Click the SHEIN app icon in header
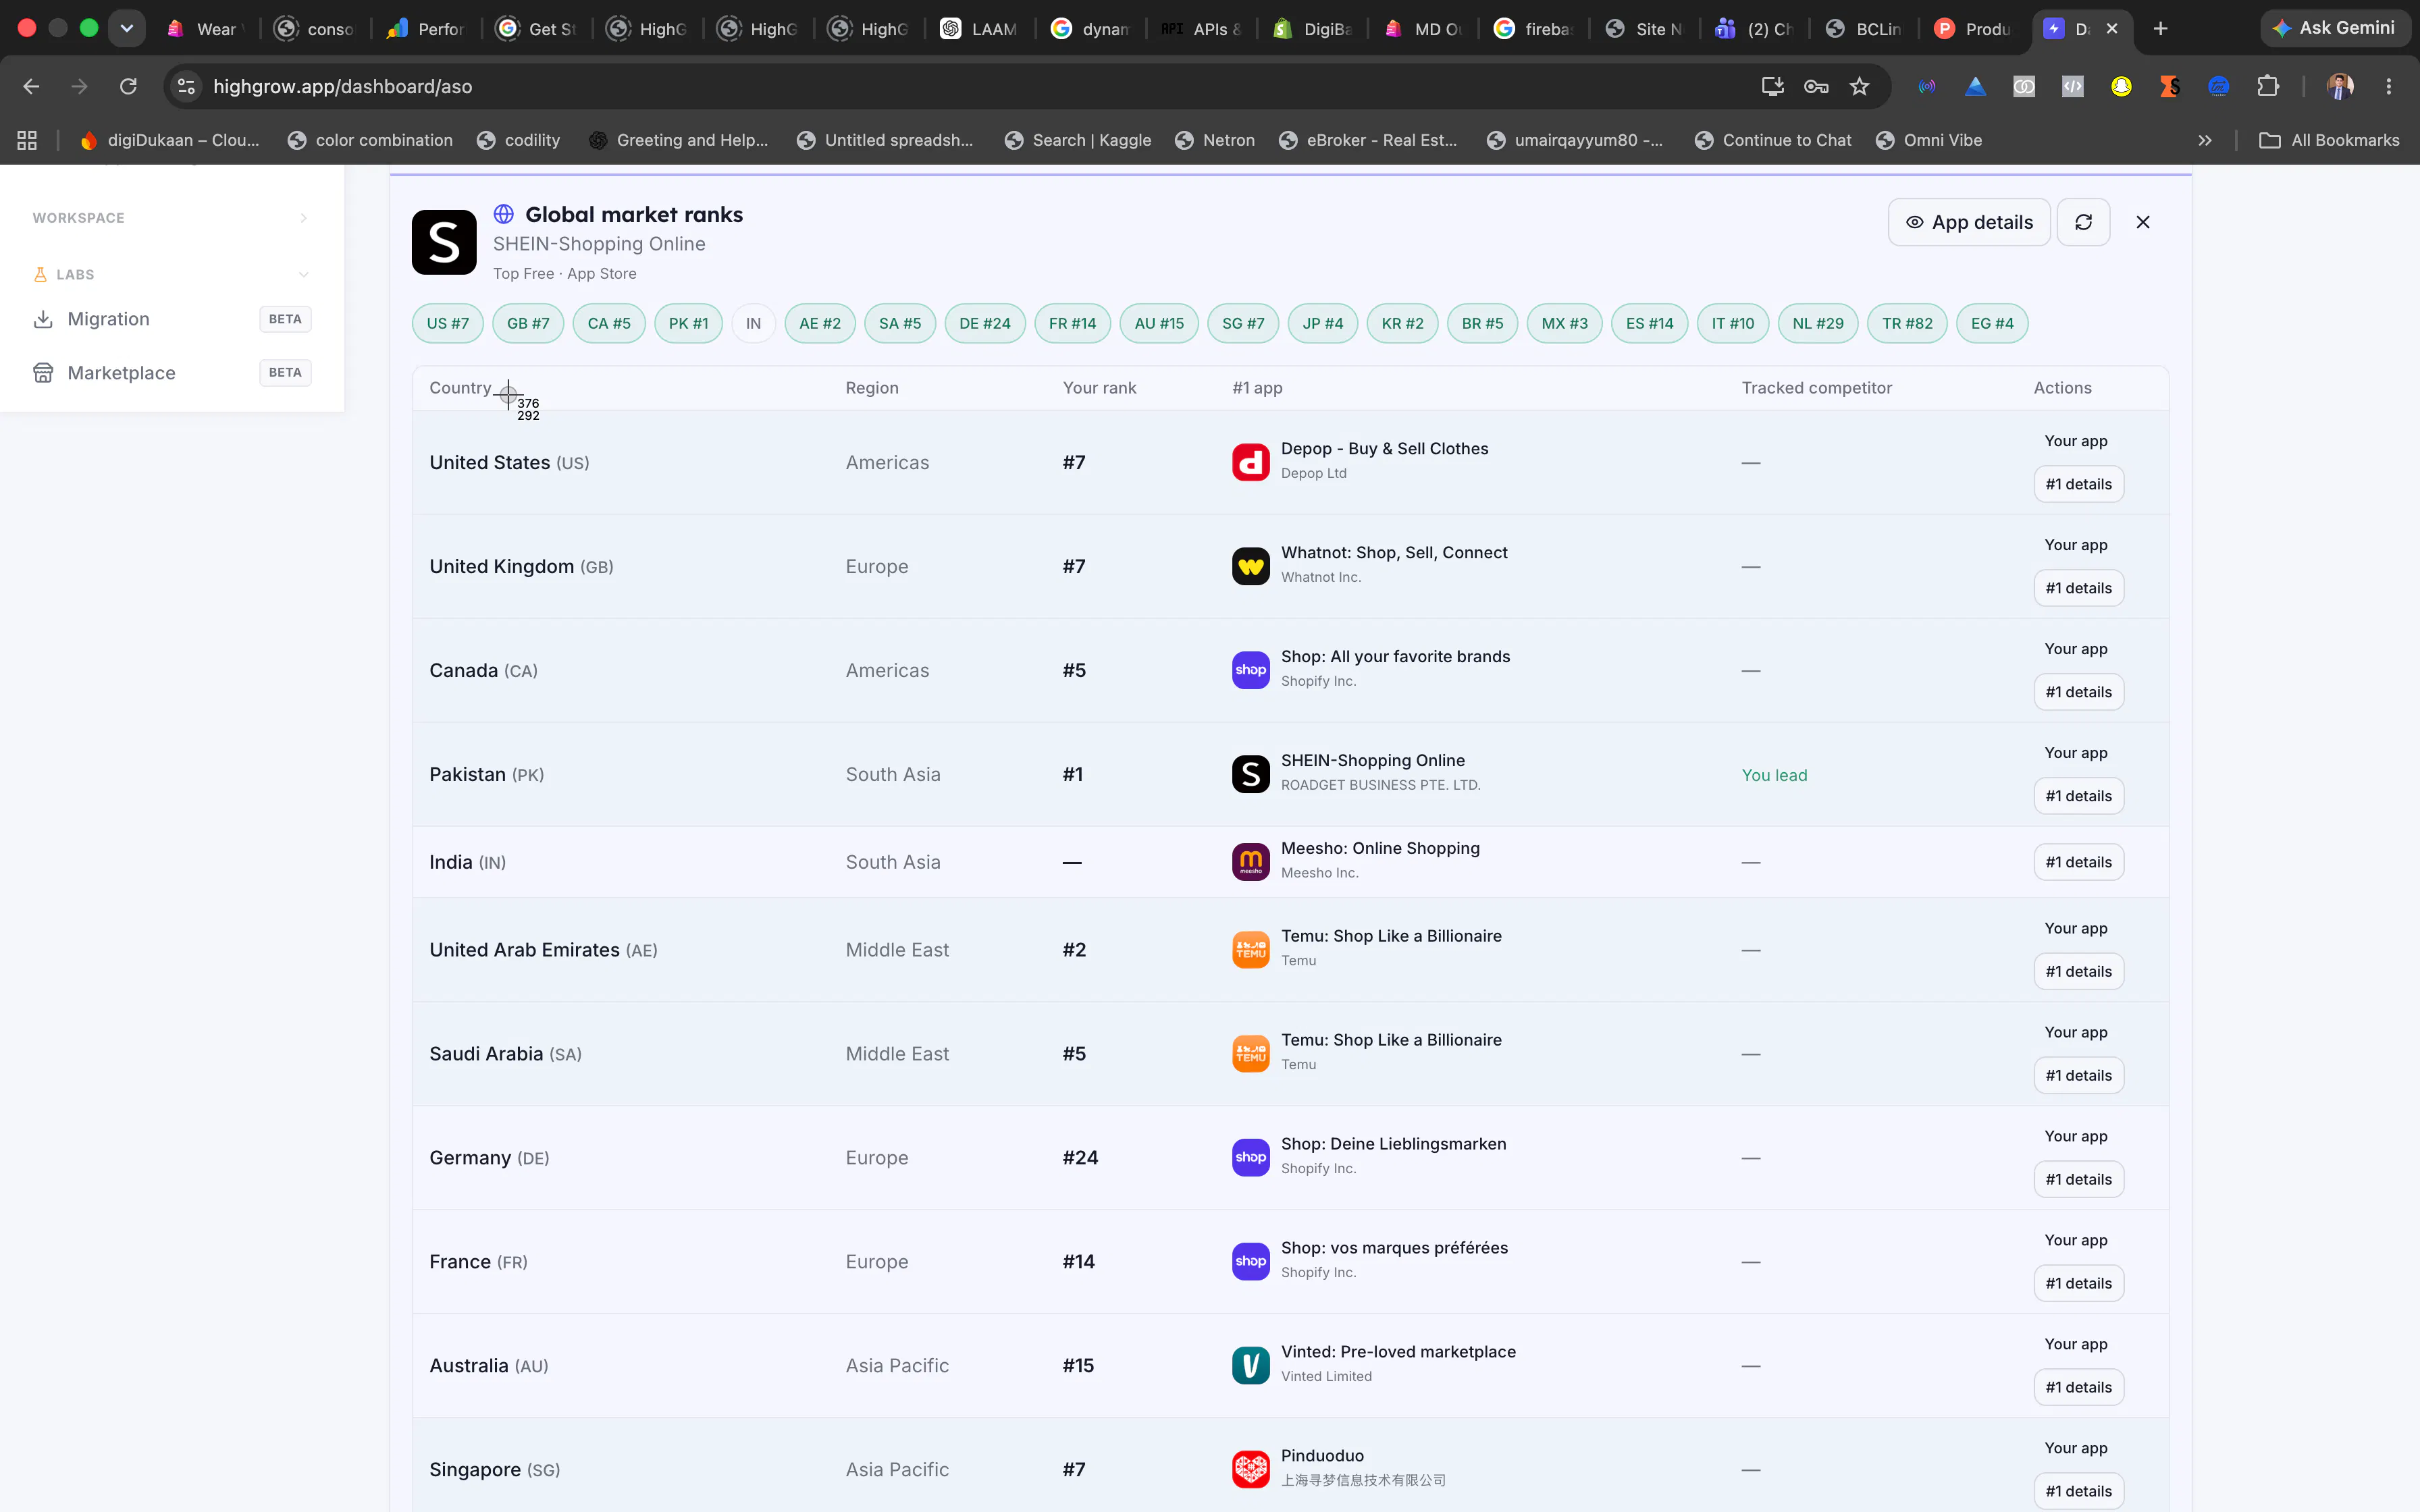This screenshot has width=2420, height=1512. click(x=444, y=242)
